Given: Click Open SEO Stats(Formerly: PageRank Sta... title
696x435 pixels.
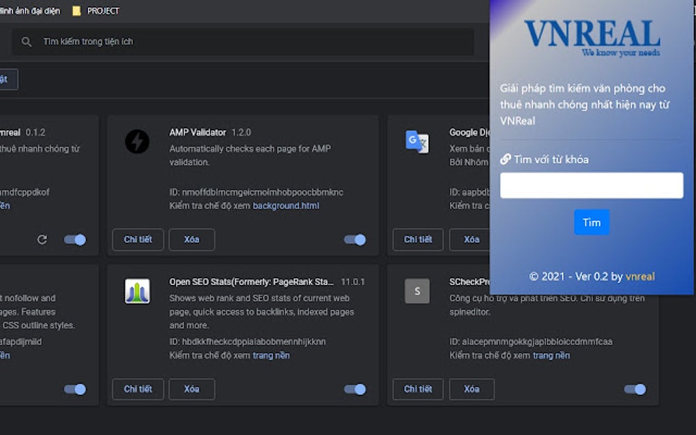Looking at the screenshot, I should (x=251, y=282).
